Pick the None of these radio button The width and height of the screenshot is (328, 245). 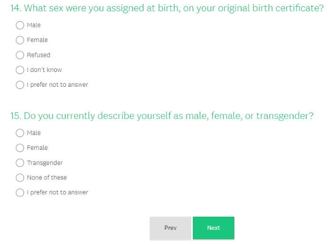coord(19,178)
